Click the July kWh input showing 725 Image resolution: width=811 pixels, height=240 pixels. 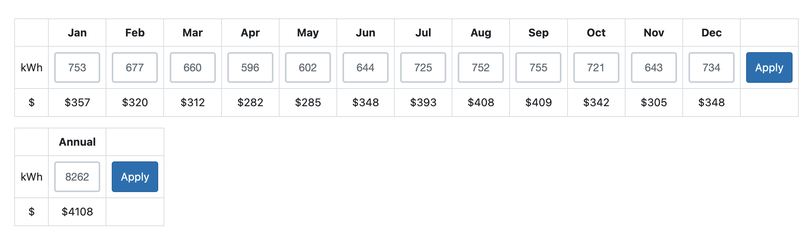pos(423,67)
